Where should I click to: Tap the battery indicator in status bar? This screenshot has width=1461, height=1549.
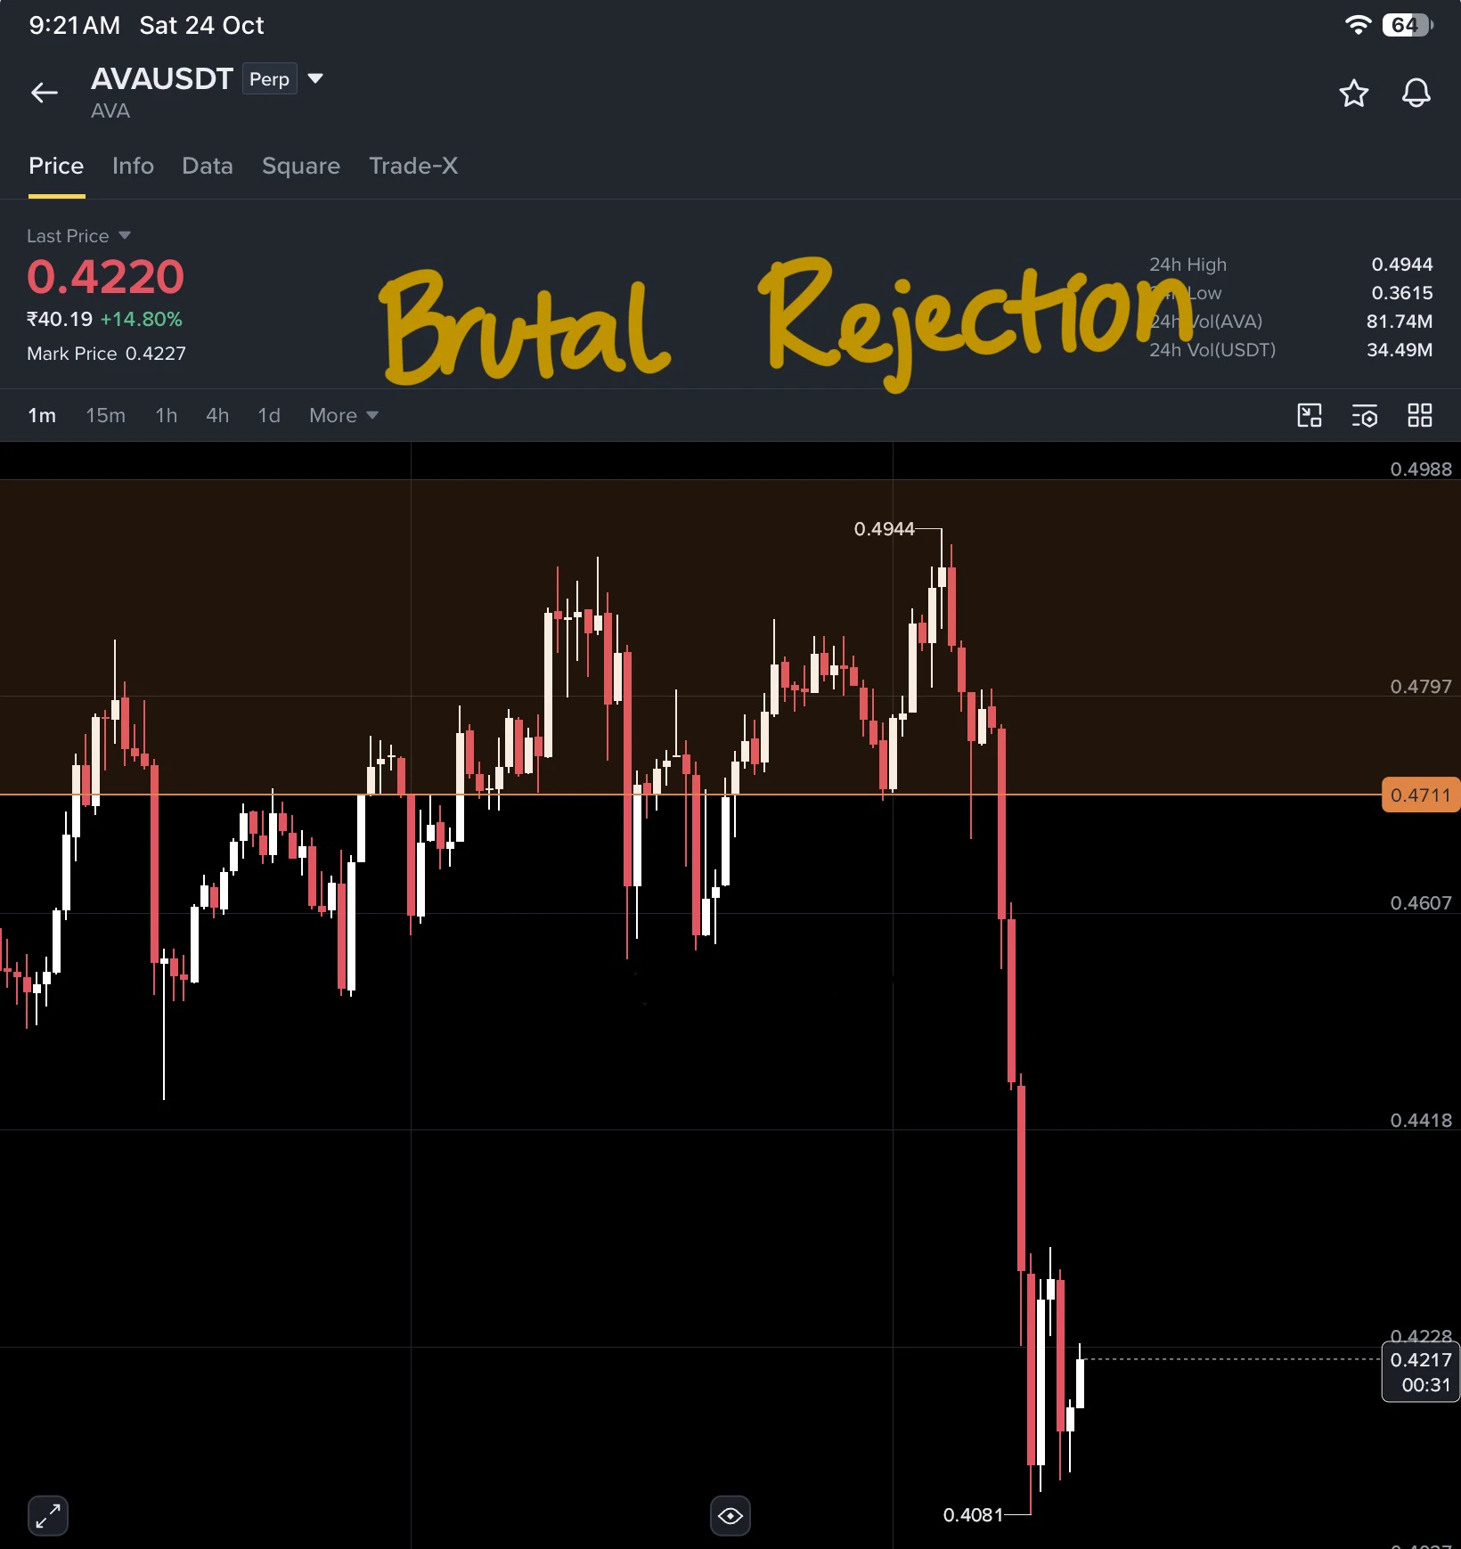[1408, 25]
